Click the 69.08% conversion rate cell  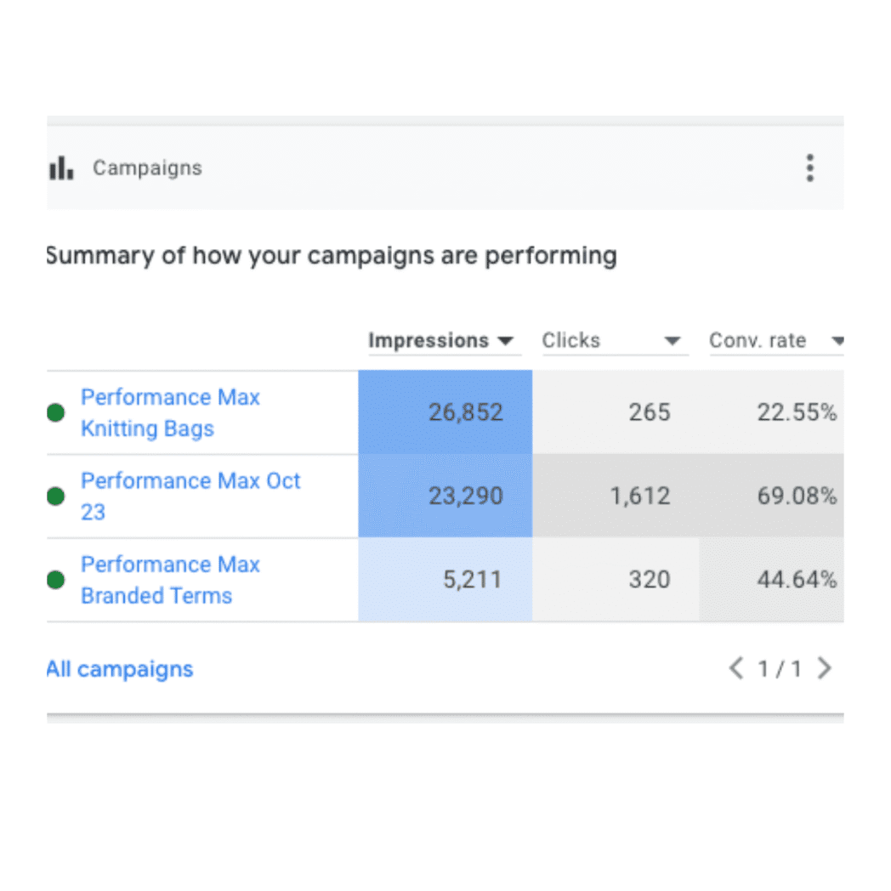point(797,496)
